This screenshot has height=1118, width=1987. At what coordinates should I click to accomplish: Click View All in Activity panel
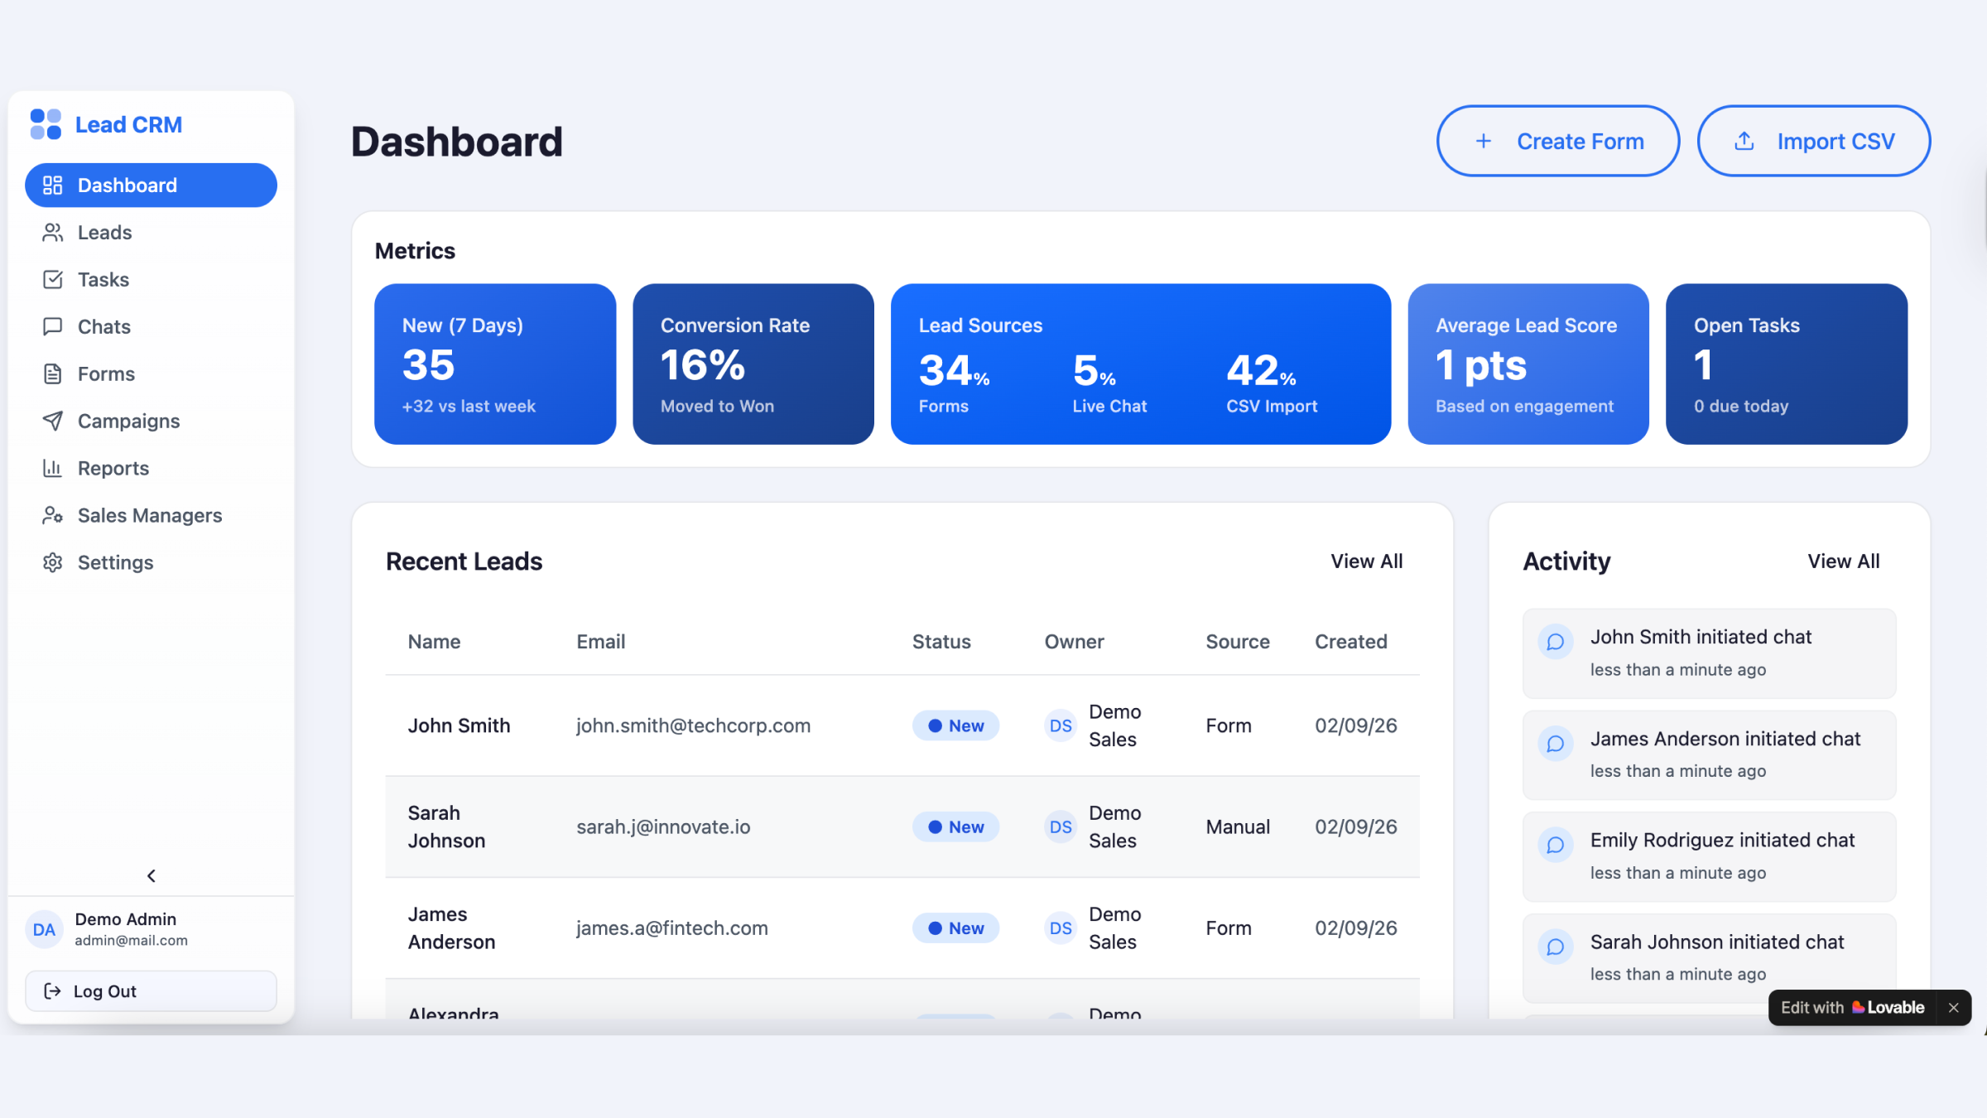click(x=1843, y=561)
